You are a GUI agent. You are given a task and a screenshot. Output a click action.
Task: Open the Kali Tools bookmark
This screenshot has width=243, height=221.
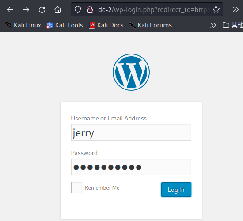(65, 25)
